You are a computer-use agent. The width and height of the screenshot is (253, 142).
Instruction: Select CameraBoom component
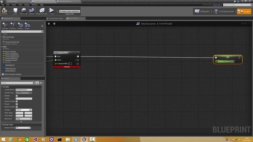(x=10, y=71)
